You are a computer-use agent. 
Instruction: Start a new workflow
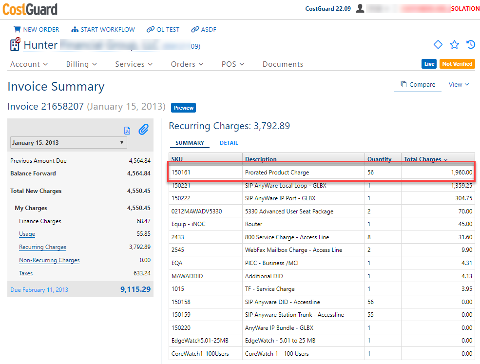[103, 29]
